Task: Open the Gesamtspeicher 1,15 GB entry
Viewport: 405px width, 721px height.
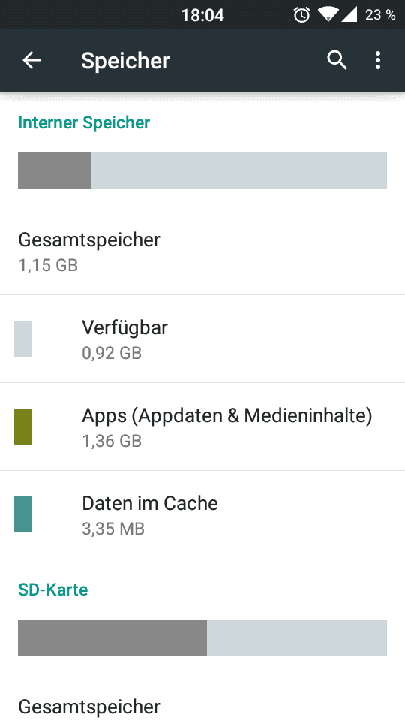Action: (x=202, y=251)
